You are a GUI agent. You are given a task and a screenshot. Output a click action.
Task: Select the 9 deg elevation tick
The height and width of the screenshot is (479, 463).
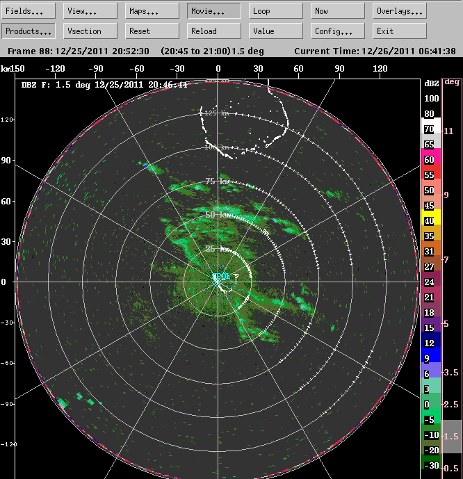pos(446,195)
